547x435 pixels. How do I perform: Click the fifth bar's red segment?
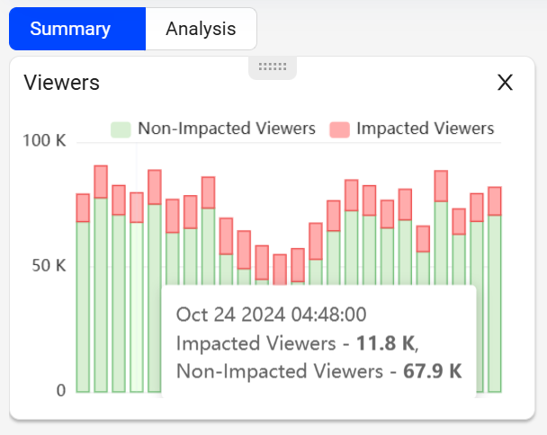(x=155, y=187)
